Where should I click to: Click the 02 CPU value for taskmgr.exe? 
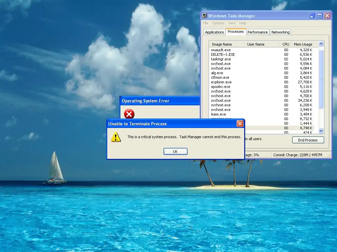(x=286, y=59)
